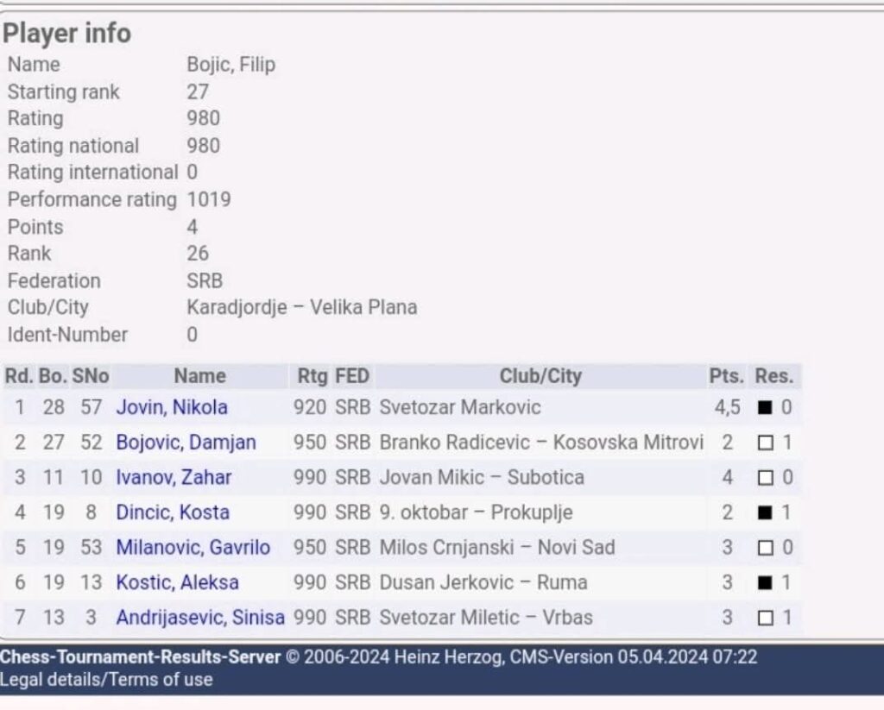Open Jovin, Nikola player link

coord(172,407)
